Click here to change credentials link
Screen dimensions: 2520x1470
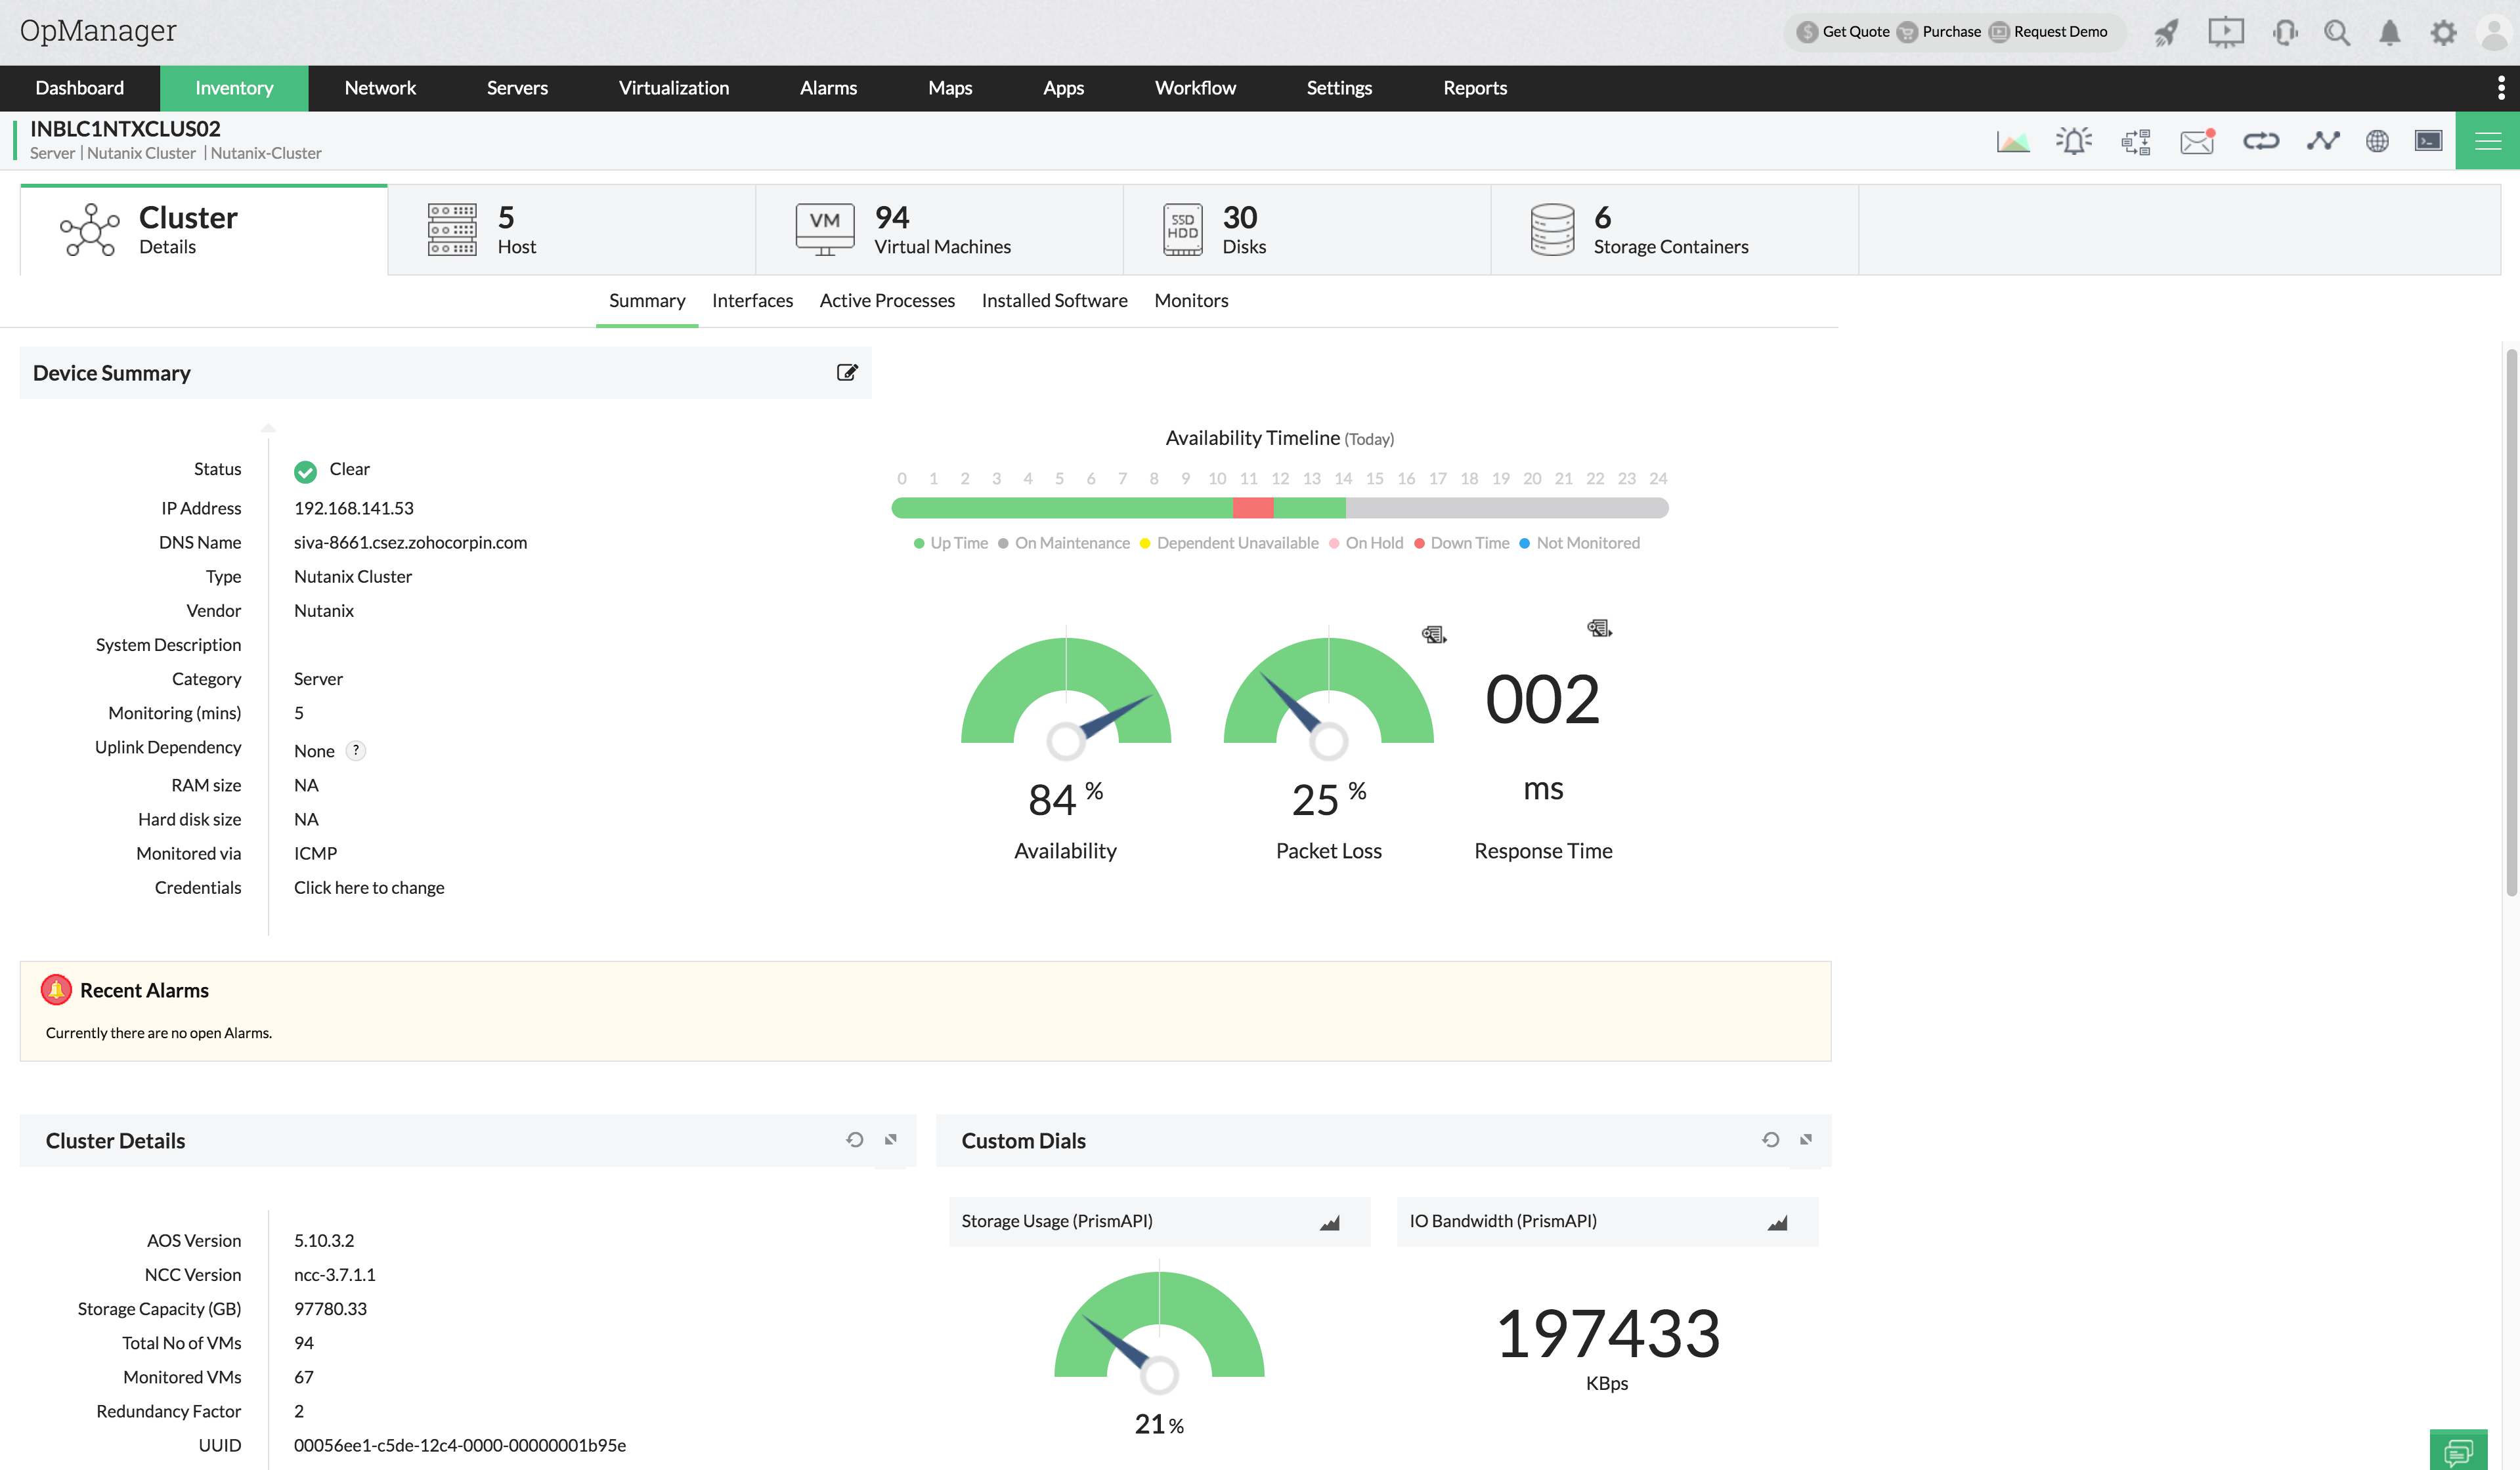[x=369, y=887]
